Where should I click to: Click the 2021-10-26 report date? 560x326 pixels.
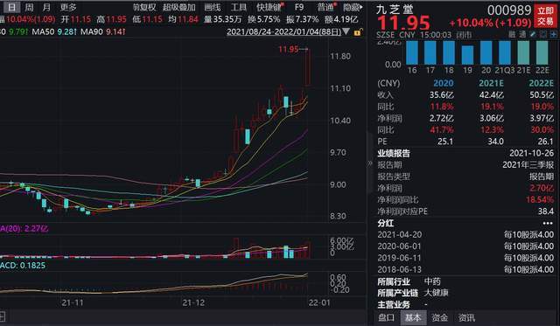pos(531,153)
